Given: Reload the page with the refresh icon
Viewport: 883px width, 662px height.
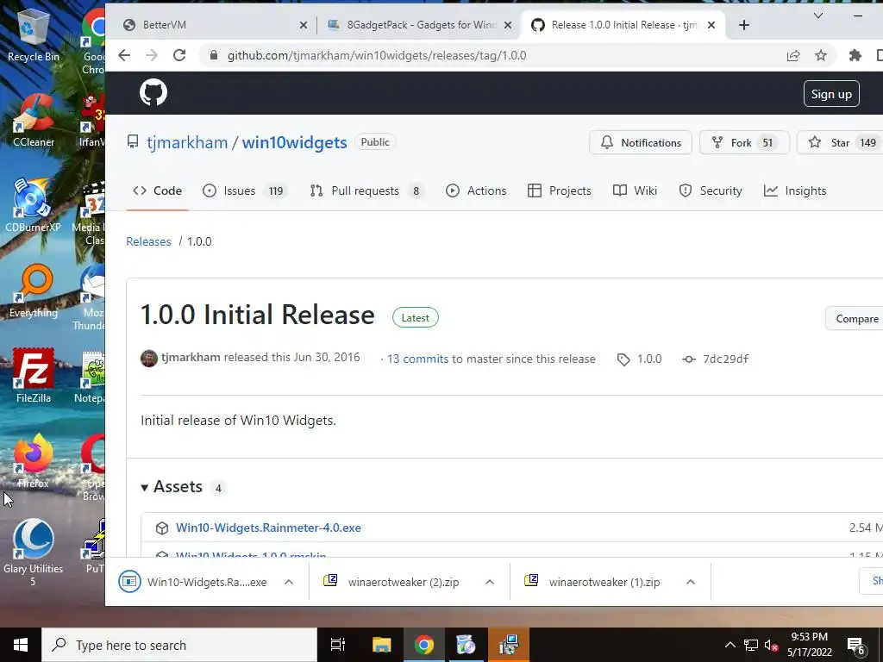Looking at the screenshot, I should [179, 55].
